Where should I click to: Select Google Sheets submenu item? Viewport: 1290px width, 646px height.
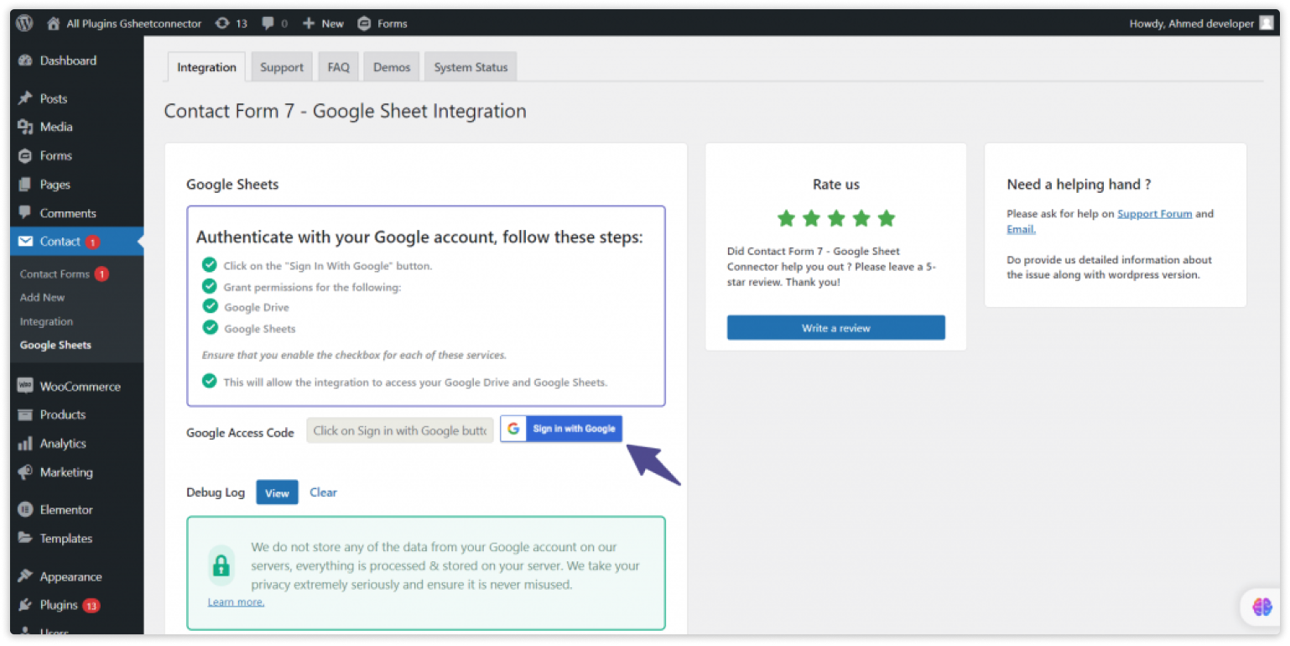(55, 345)
